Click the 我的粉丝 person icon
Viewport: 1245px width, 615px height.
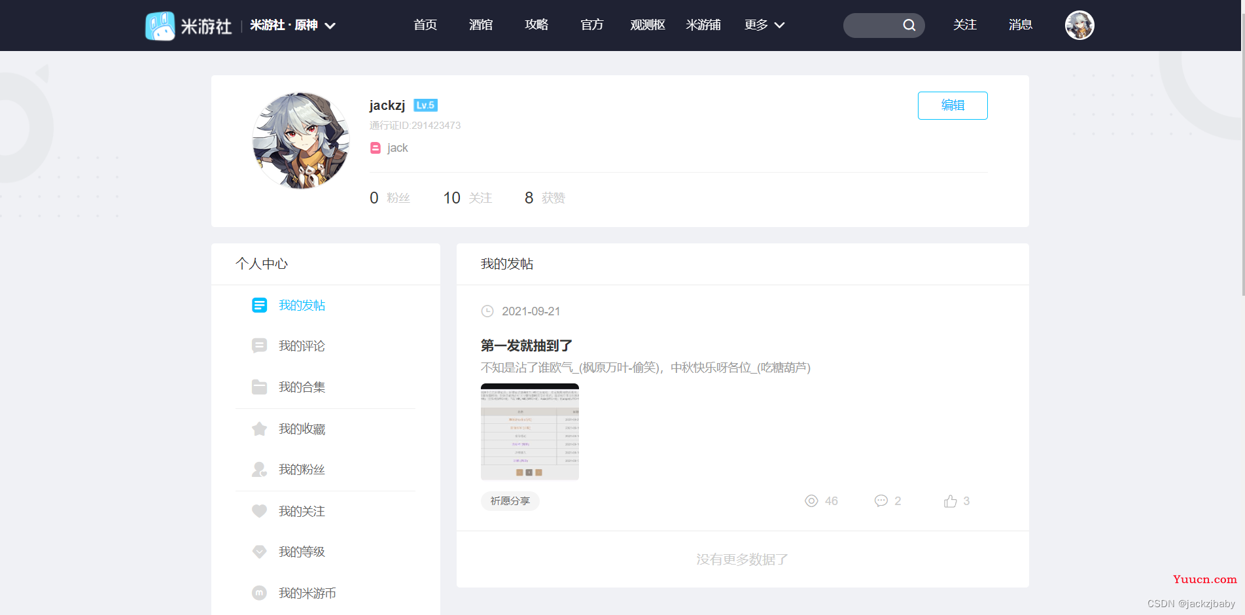coord(260,469)
